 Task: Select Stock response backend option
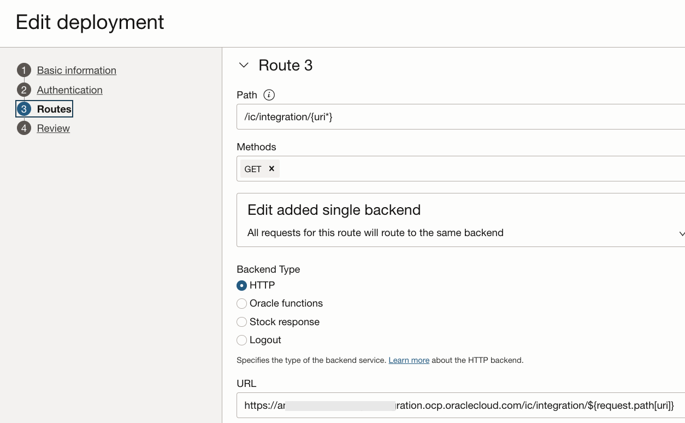click(242, 322)
